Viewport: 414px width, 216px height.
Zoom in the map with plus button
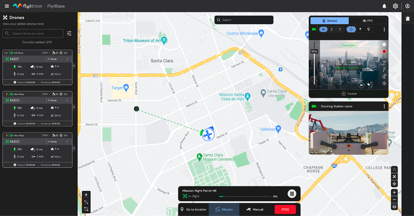click(394, 192)
